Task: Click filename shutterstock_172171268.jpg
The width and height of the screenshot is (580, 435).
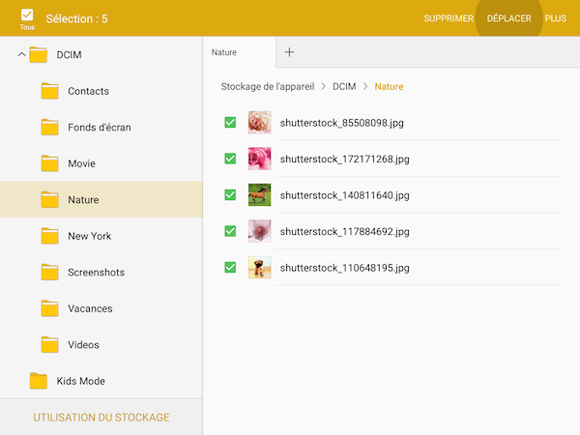Action: tap(345, 159)
